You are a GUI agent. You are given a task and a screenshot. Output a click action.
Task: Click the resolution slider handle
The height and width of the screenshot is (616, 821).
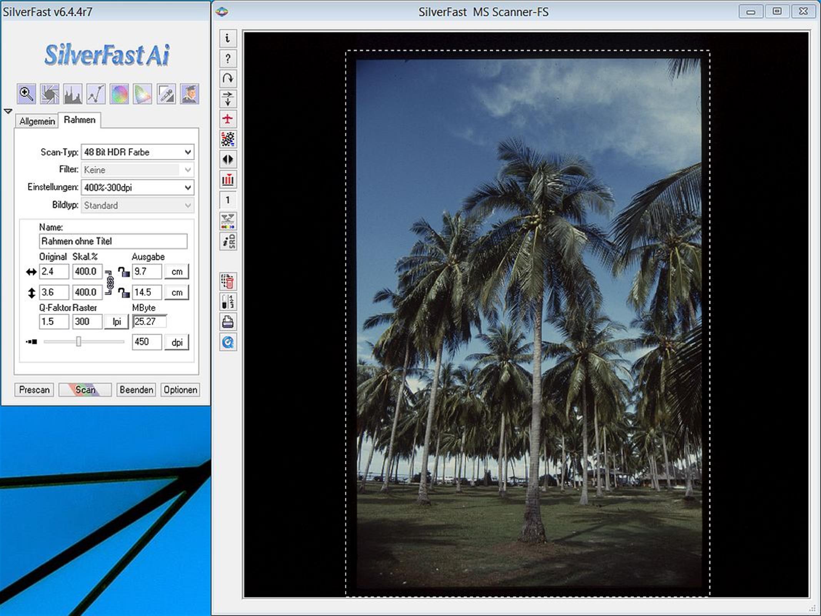[x=78, y=341]
